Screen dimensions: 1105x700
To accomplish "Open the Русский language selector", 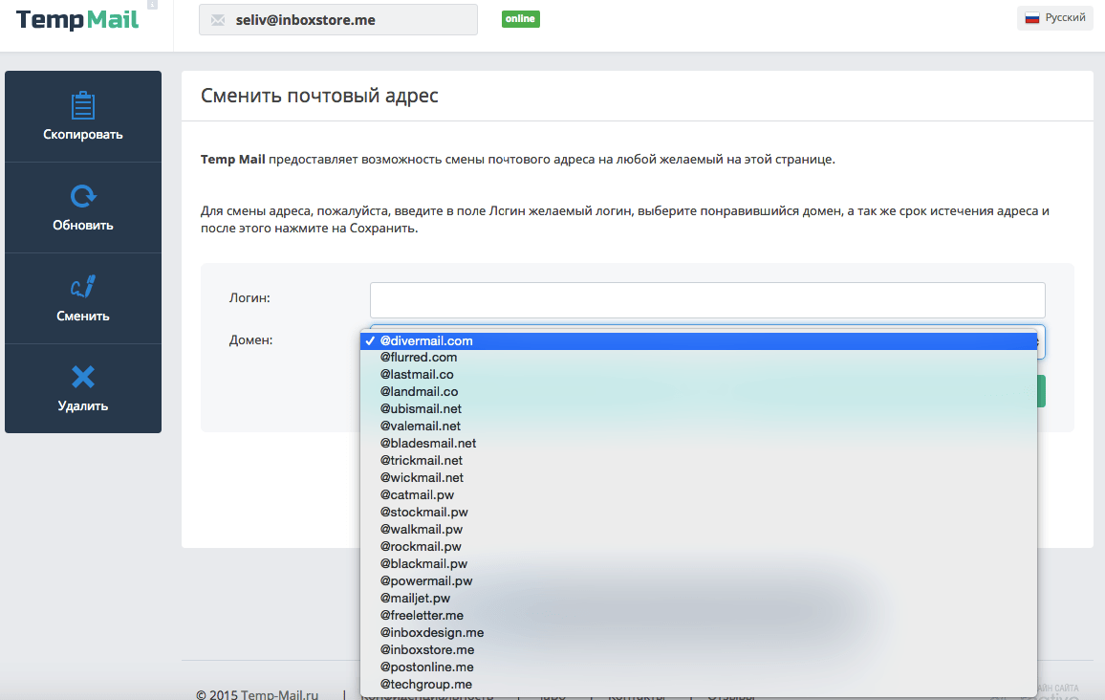I will click(x=1055, y=17).
